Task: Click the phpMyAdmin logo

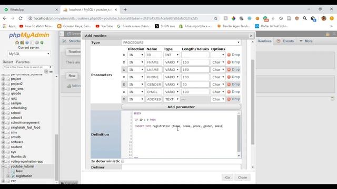Action: pyautogui.click(x=29, y=35)
